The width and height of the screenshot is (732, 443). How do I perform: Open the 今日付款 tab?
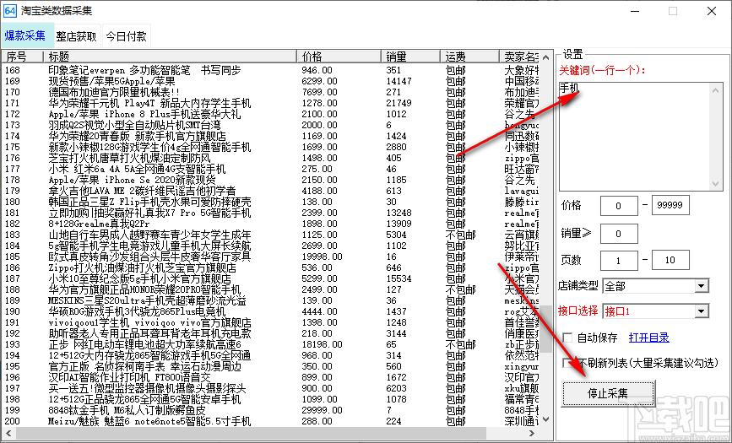(126, 36)
